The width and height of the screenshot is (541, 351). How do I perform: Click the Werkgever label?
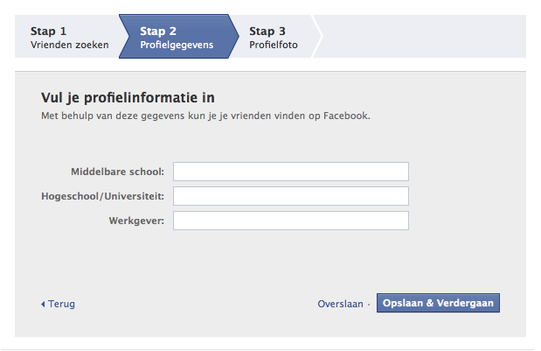137,221
